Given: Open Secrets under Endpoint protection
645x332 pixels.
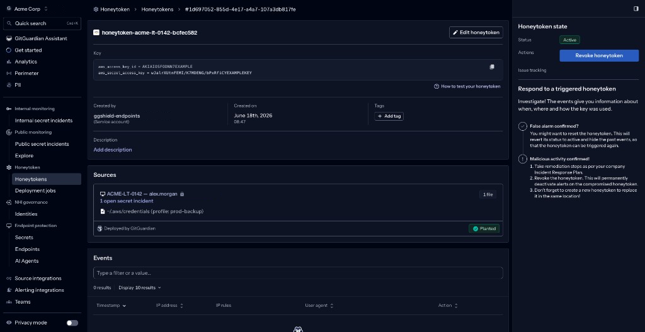Looking at the screenshot, I should click(x=25, y=238).
